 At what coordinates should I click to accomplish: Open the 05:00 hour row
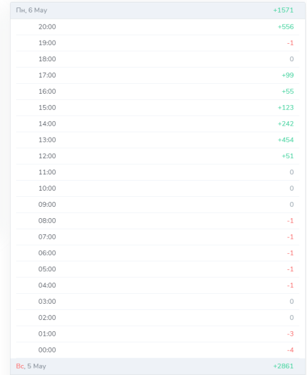pos(158,269)
